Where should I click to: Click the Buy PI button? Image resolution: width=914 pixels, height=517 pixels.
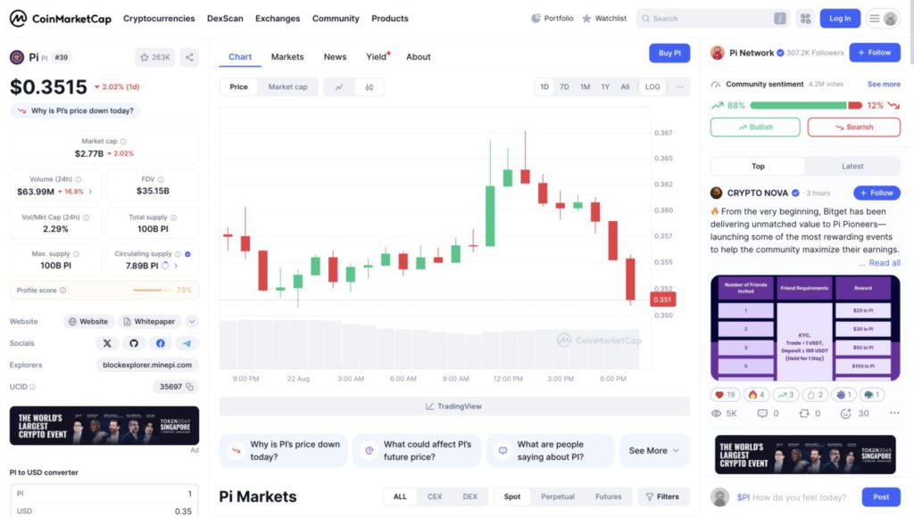[669, 53]
